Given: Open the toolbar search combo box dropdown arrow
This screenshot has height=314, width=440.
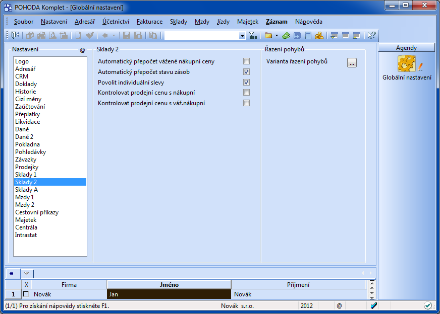Looking at the screenshot, I should 242,36.
